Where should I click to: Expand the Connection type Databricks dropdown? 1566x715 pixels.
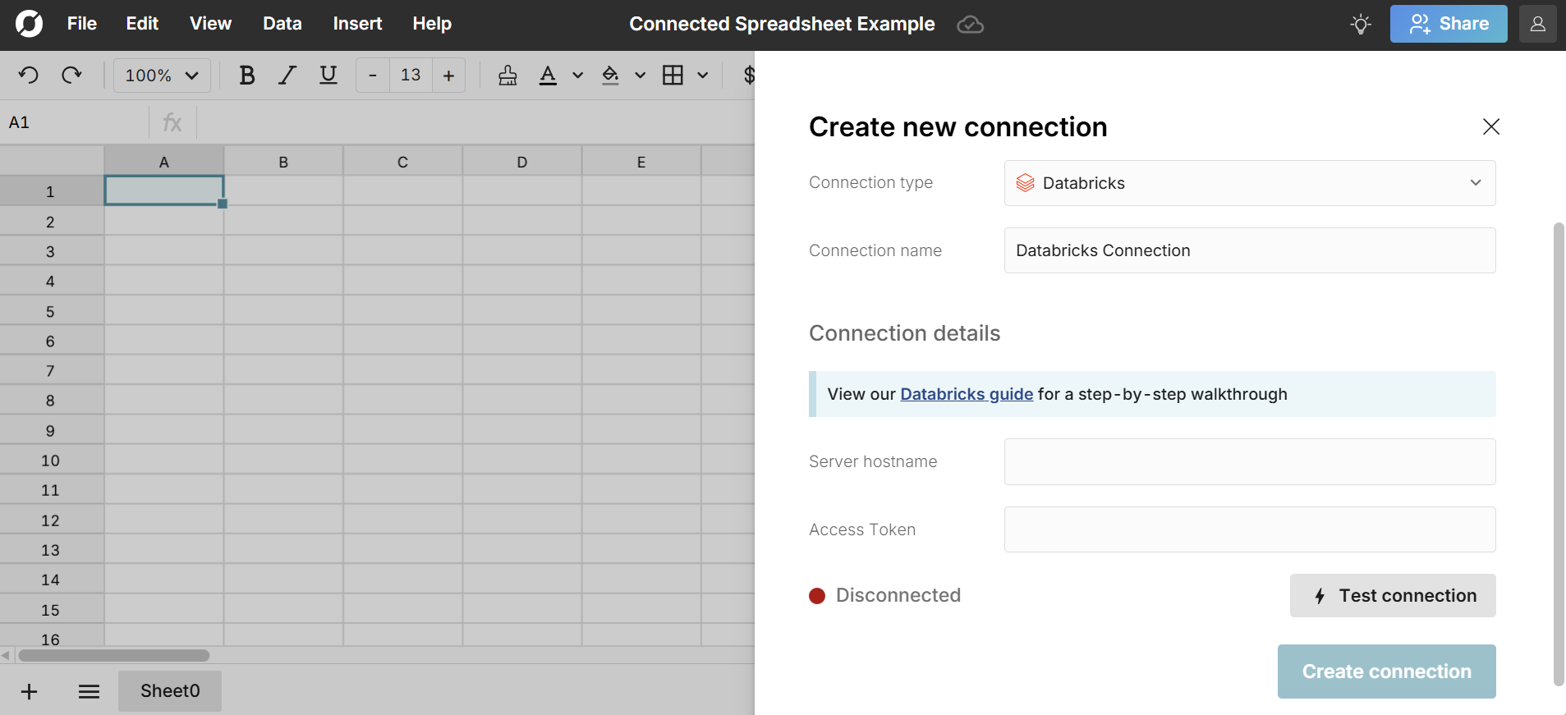1249,183
